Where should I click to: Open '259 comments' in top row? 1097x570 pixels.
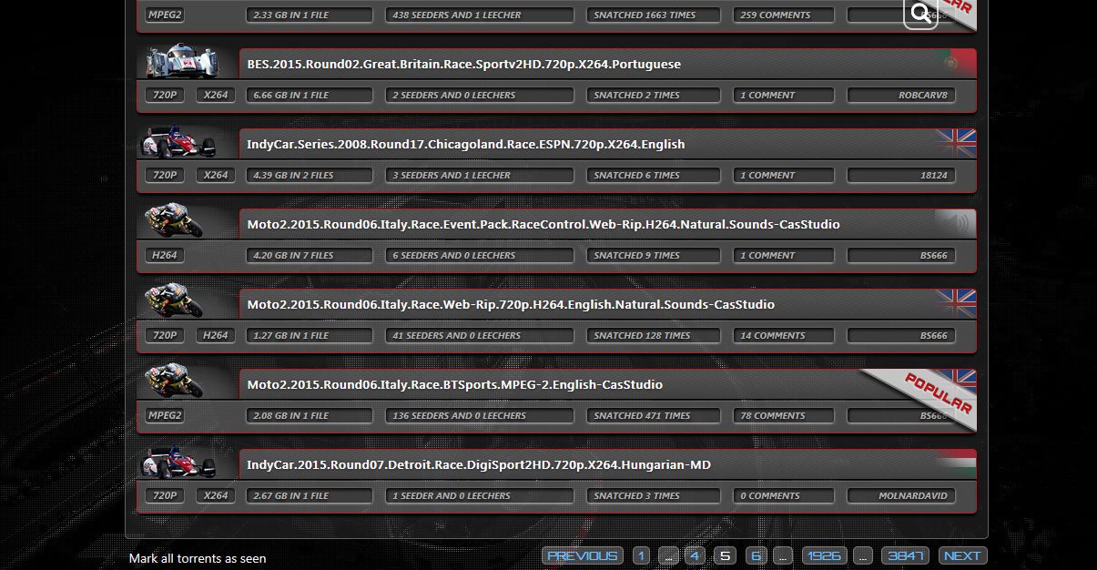coord(784,15)
